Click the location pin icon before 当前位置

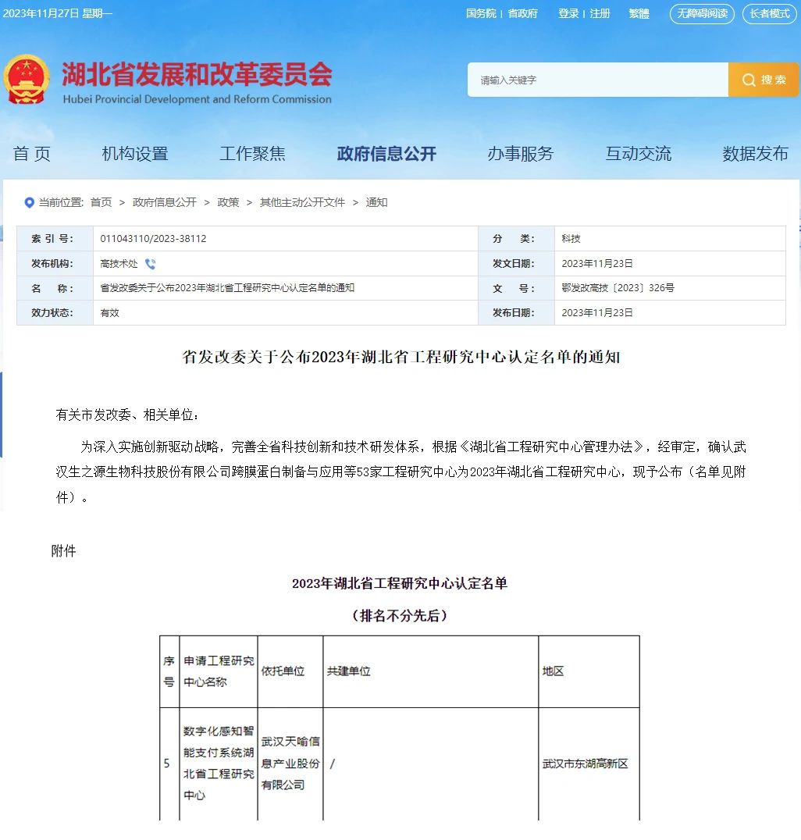(x=30, y=202)
